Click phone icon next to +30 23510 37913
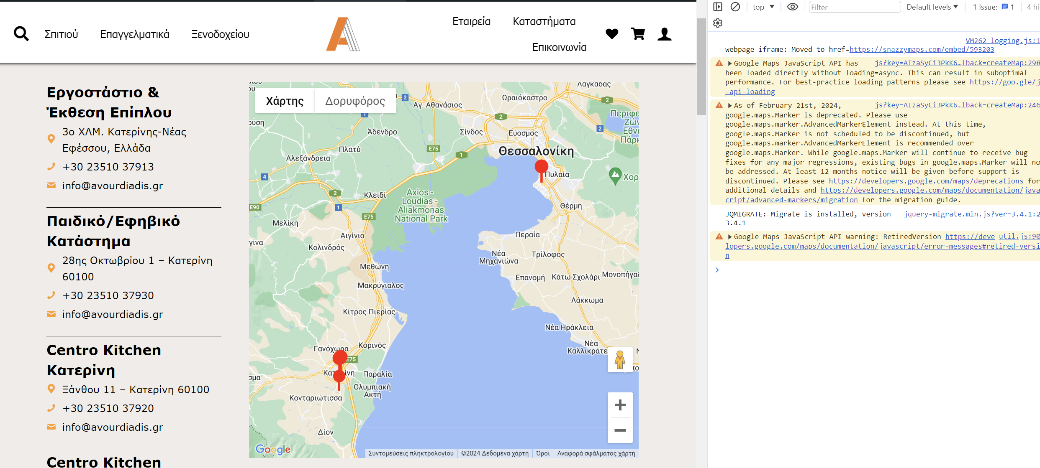The height and width of the screenshot is (468, 1040). pyautogui.click(x=51, y=167)
